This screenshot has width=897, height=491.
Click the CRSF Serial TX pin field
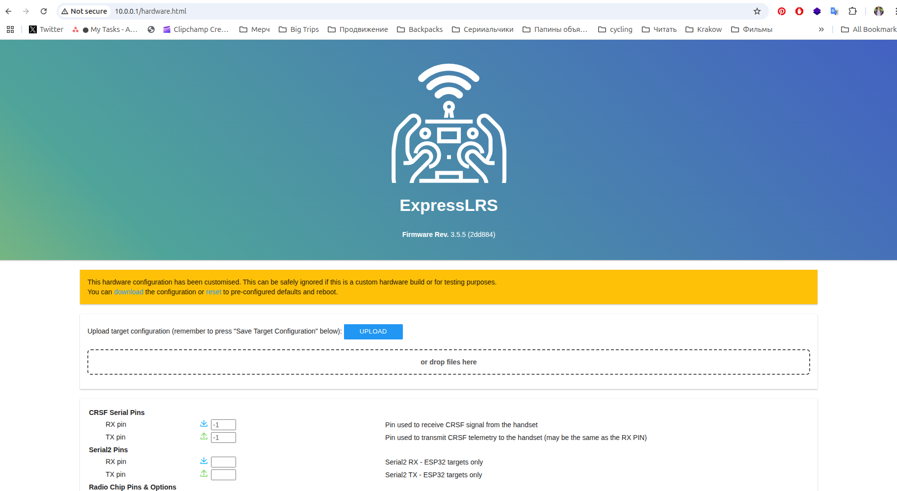click(223, 438)
